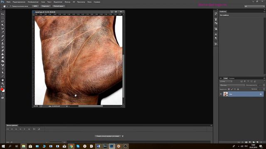Click scissors split icon in timeline
The width and height of the screenshot is (266, 149).
coord(34,129)
